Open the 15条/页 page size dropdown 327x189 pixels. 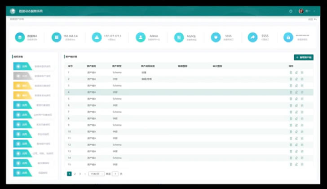96,173
